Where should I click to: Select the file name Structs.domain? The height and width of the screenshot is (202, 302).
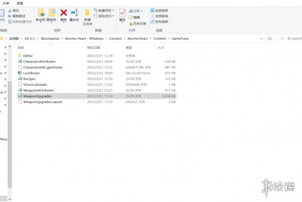(35, 84)
